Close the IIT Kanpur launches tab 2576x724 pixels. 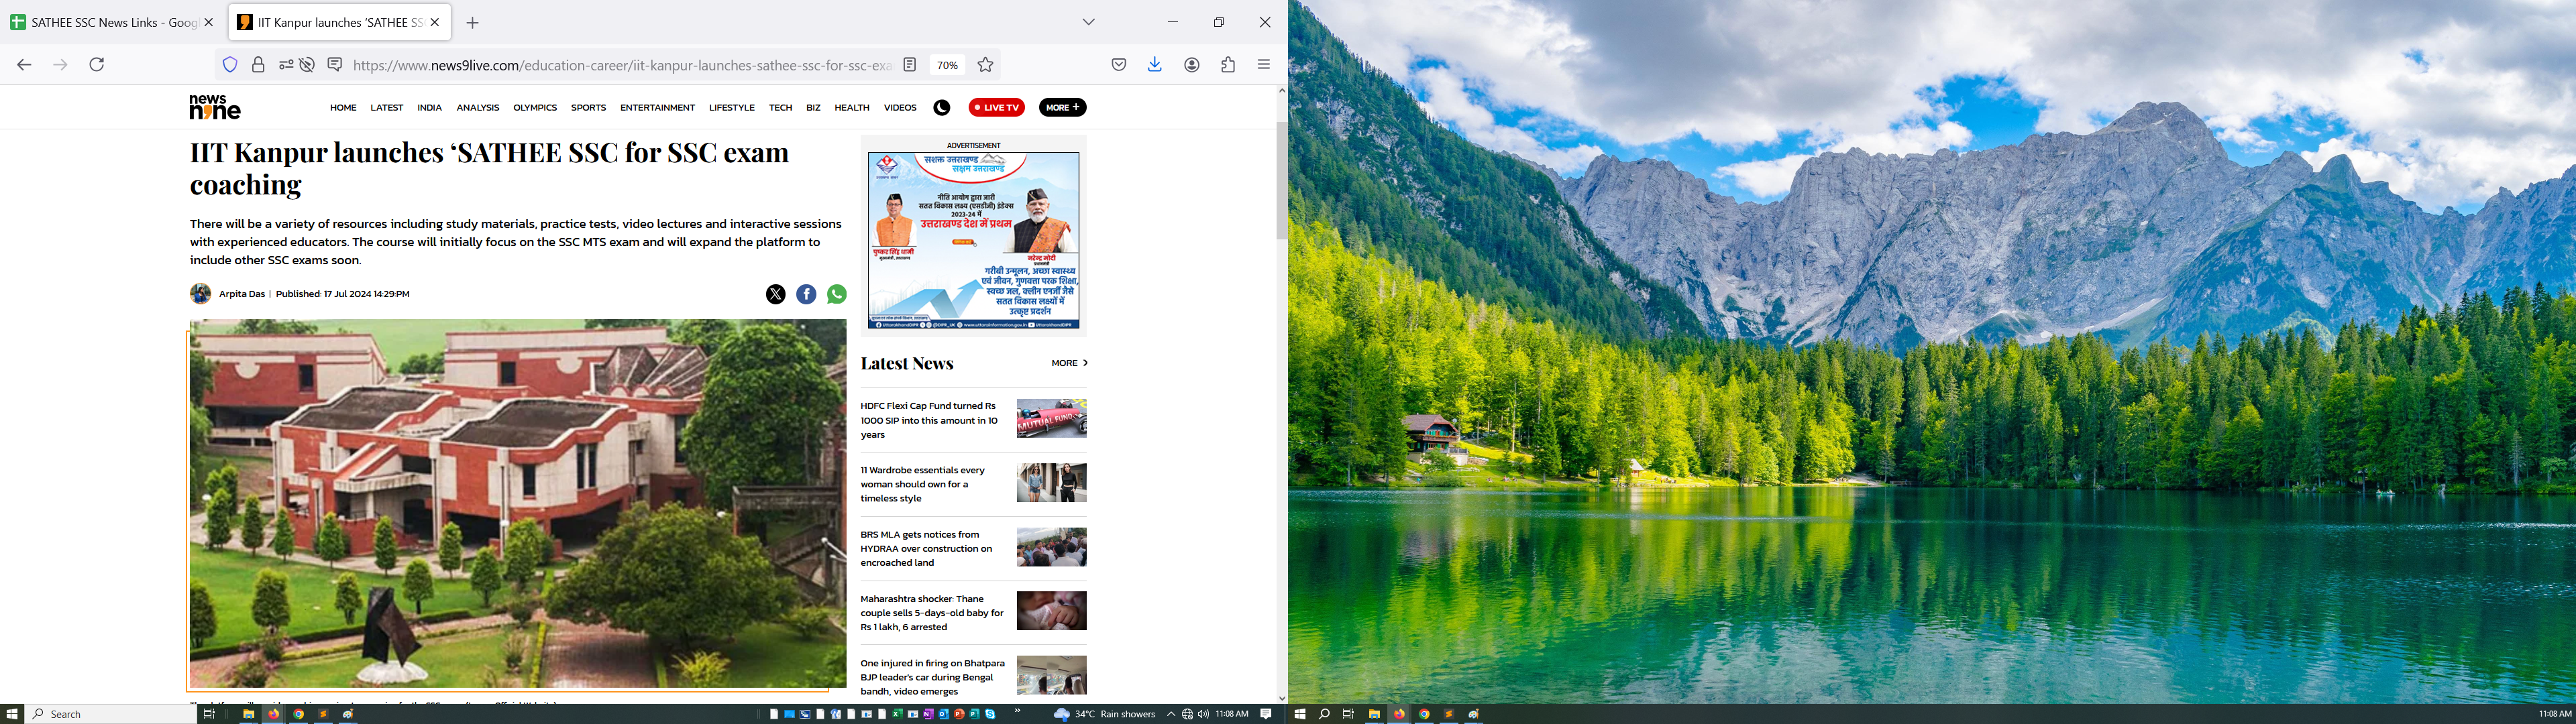435,22
